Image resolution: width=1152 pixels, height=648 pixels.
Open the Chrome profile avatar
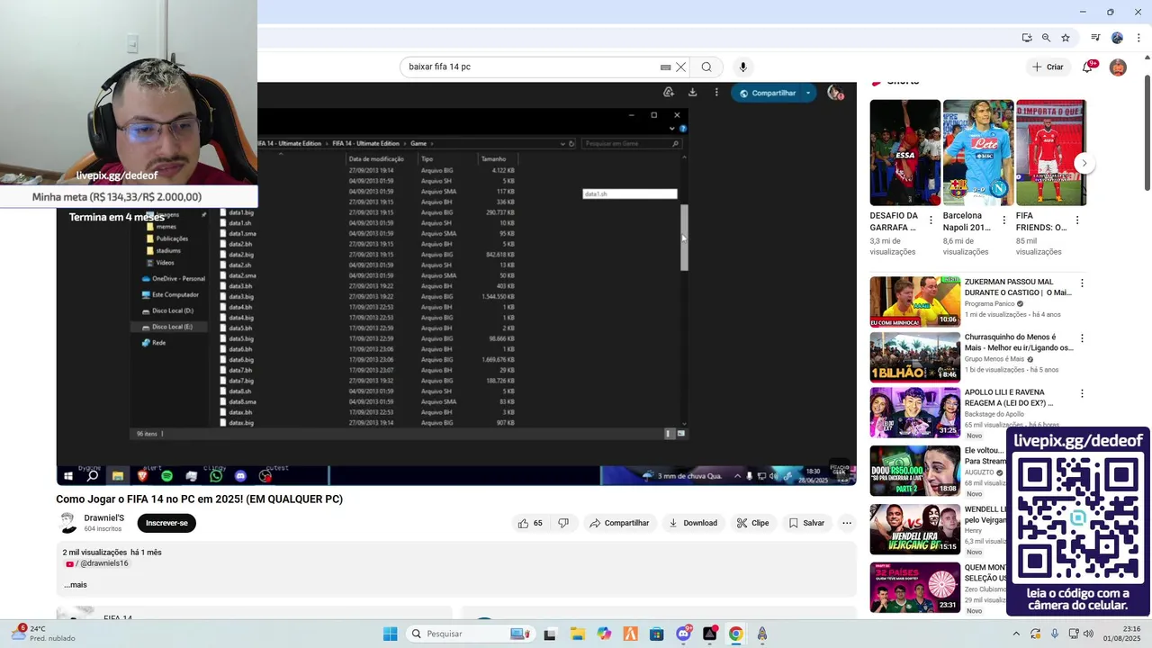tap(1117, 38)
